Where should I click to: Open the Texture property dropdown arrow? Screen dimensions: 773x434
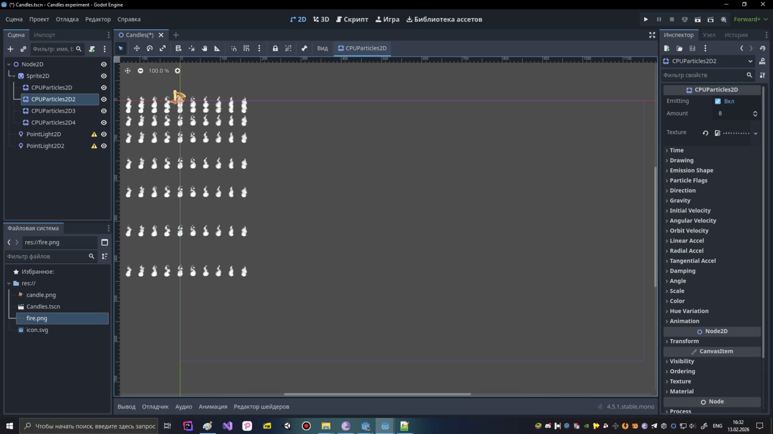click(x=755, y=133)
